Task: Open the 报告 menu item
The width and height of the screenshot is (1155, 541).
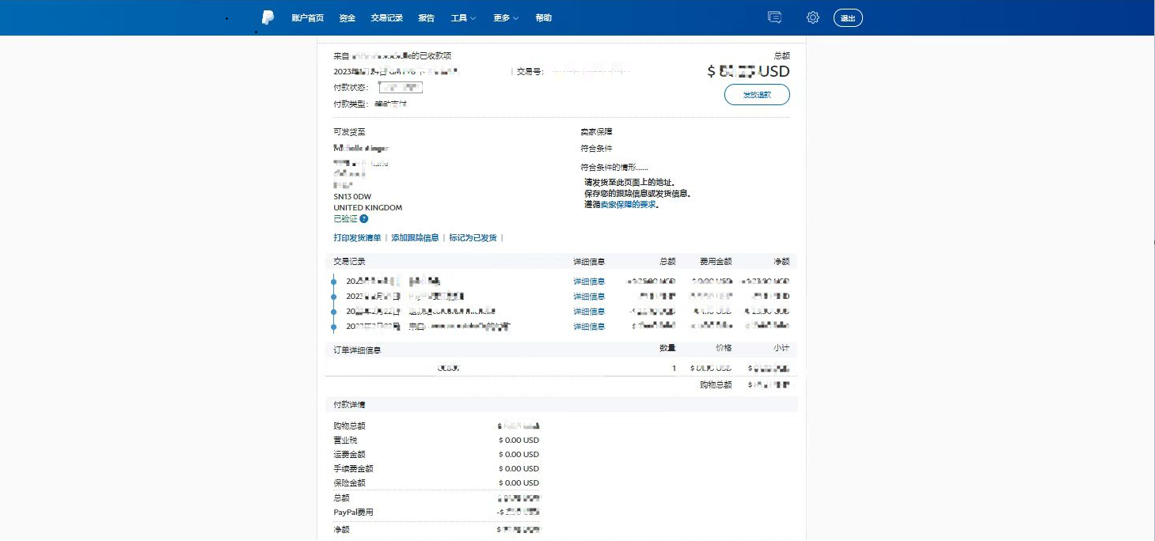Action: pyautogui.click(x=426, y=18)
